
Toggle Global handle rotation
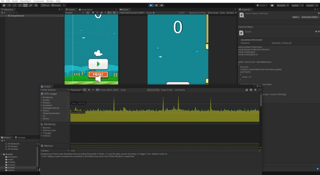tap(56, 5)
